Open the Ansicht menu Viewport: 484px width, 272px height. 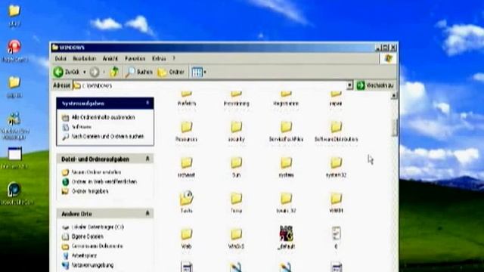pyautogui.click(x=110, y=58)
